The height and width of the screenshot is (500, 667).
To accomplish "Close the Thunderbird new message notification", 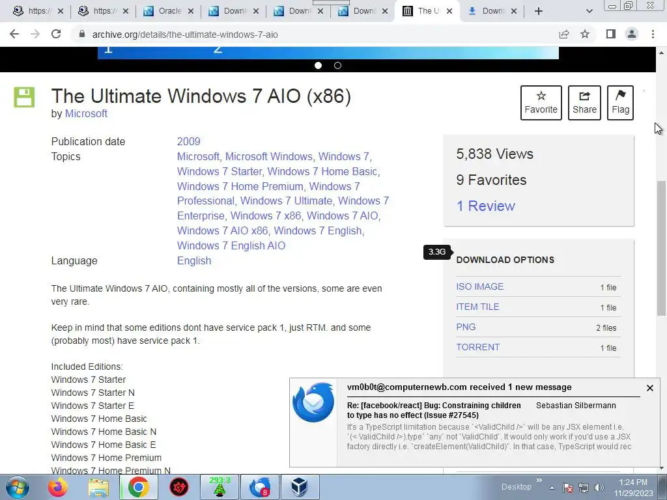I will (649, 388).
